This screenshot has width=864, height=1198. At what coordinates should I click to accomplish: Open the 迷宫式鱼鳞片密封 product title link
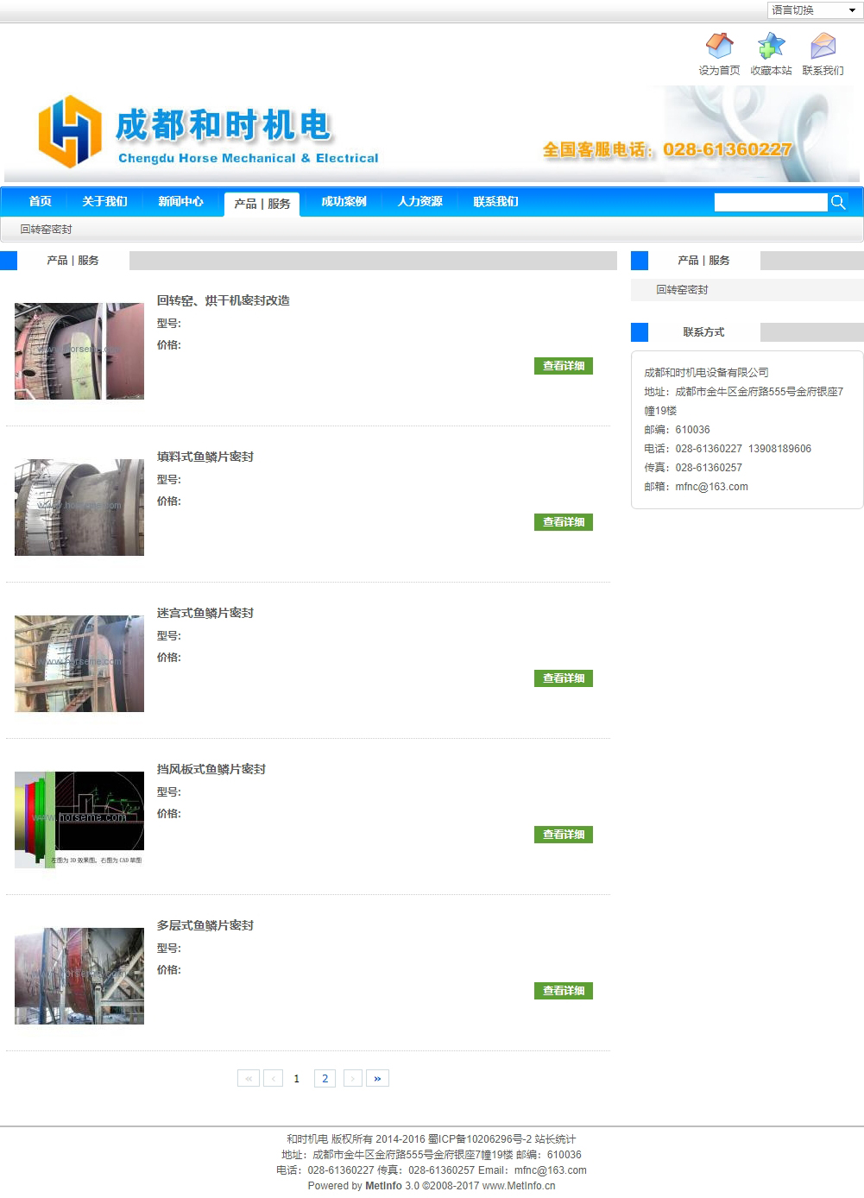pos(205,613)
